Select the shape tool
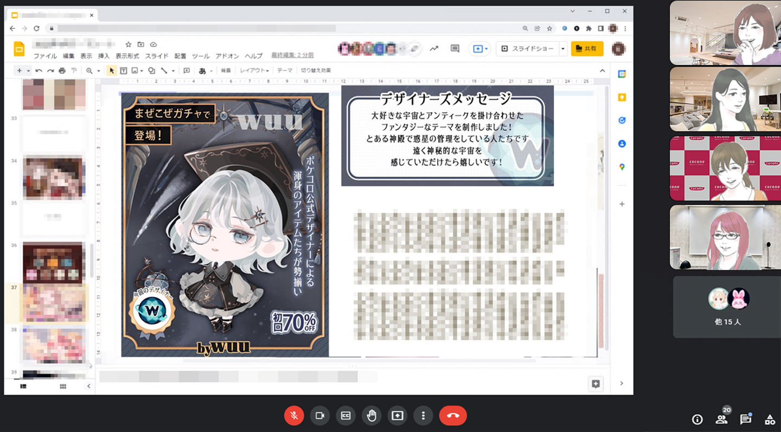This screenshot has height=432, width=781. pos(151,70)
